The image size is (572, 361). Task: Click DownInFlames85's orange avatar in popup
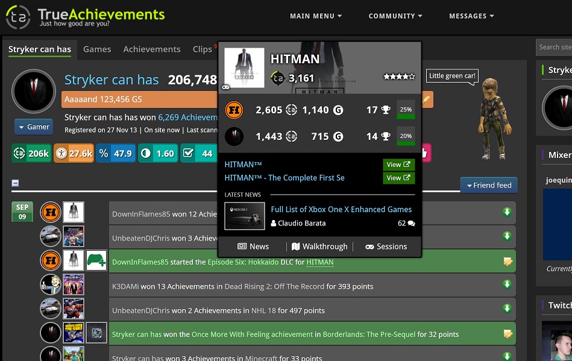pos(234,110)
